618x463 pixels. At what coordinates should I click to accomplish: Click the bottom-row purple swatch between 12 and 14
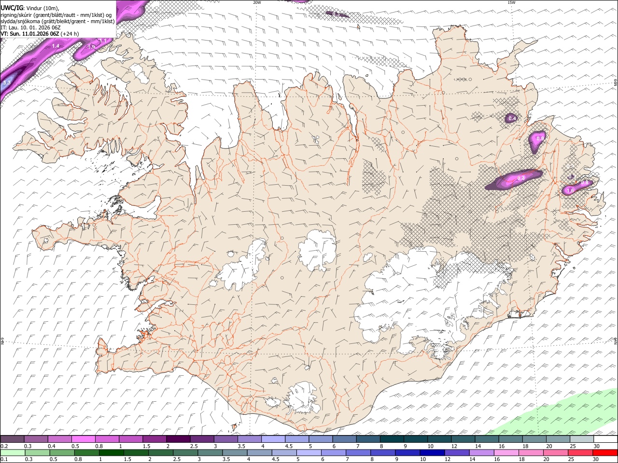[457, 452]
